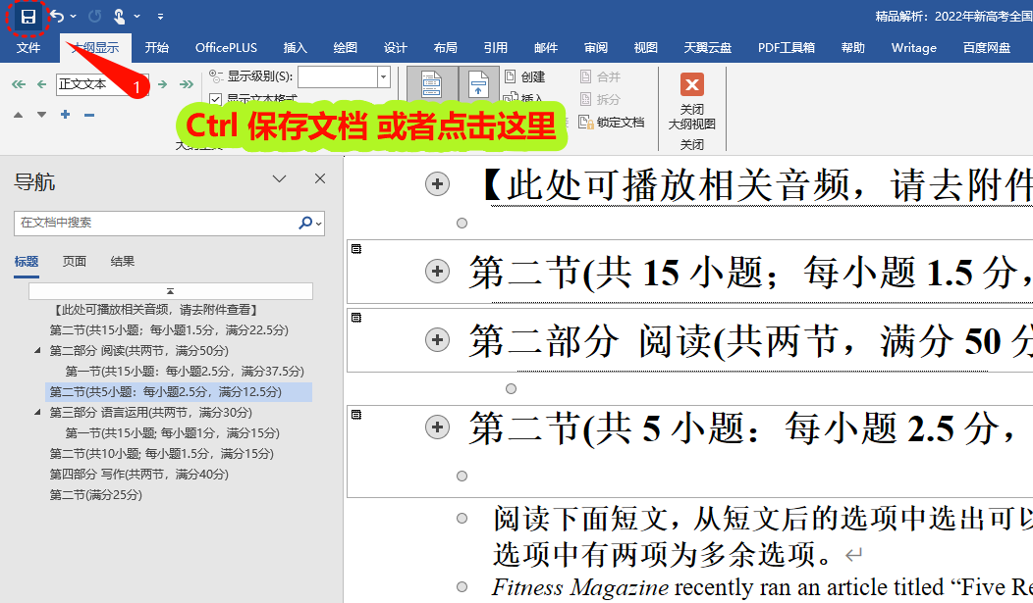This screenshot has height=603, width=1033.
Task: Select 第二节(共10小题;每小题1.5分,满分15分) in navigation
Action: coord(161,454)
